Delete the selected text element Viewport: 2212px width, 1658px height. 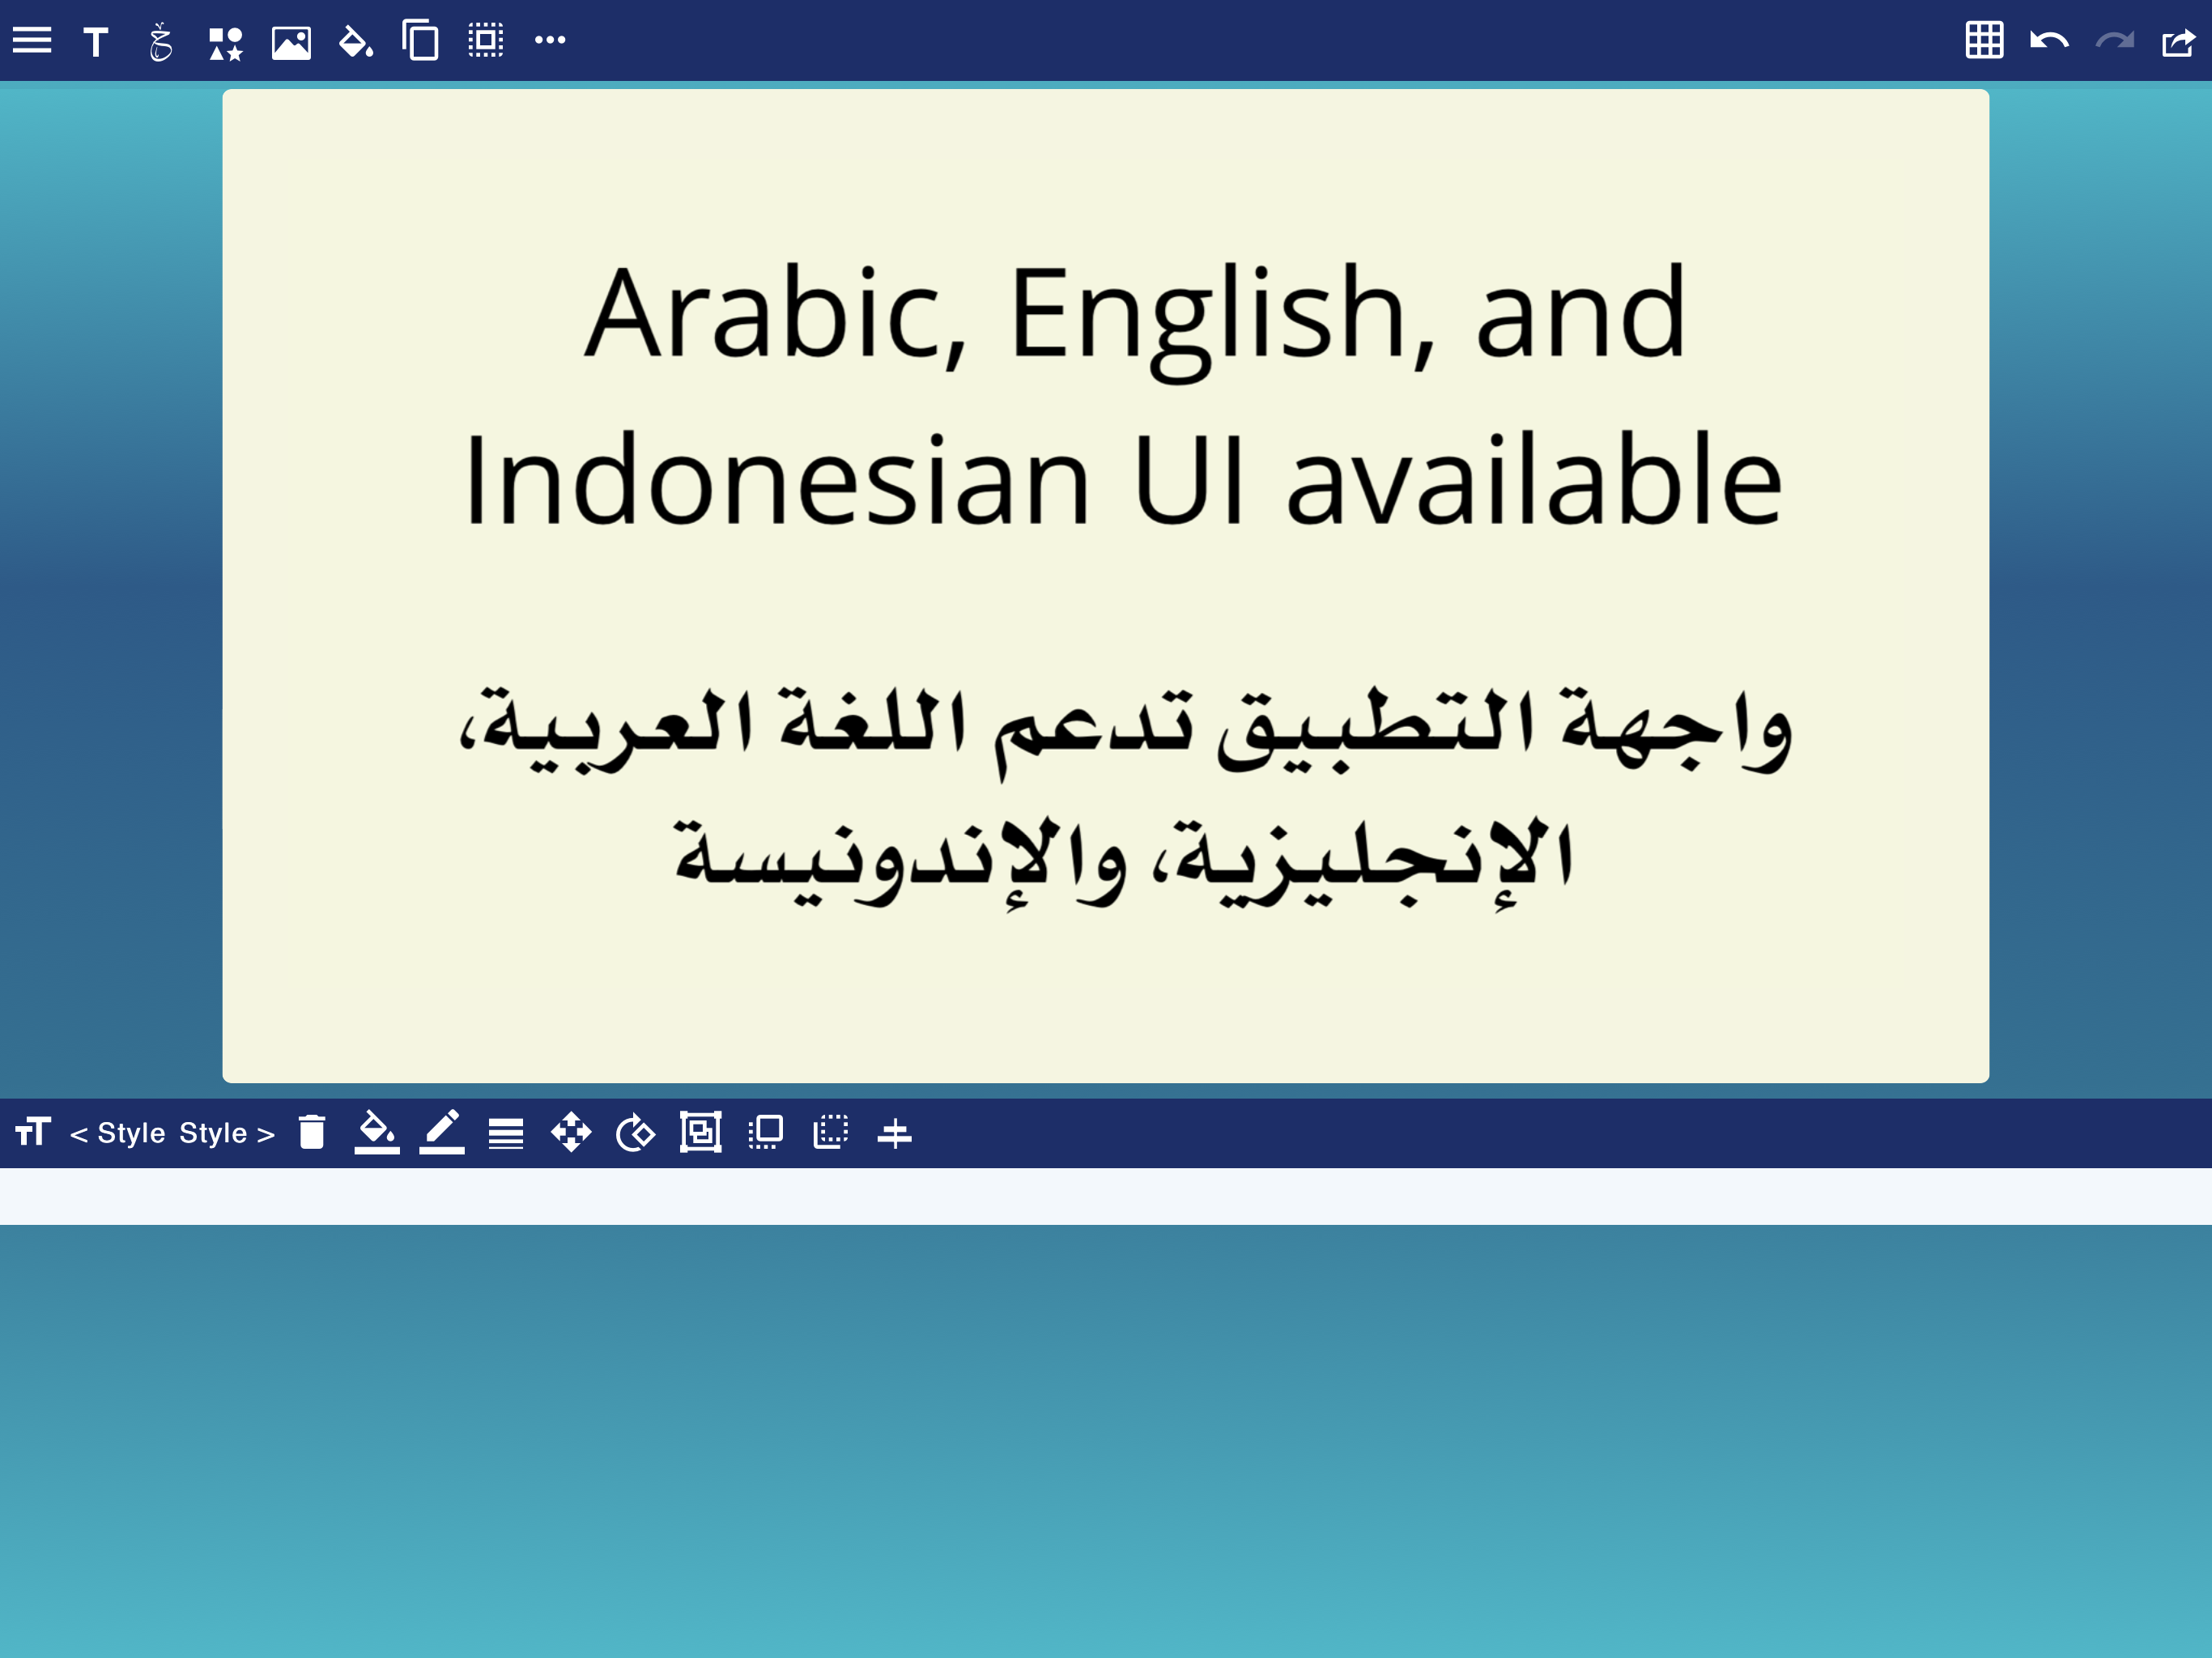pos(312,1132)
